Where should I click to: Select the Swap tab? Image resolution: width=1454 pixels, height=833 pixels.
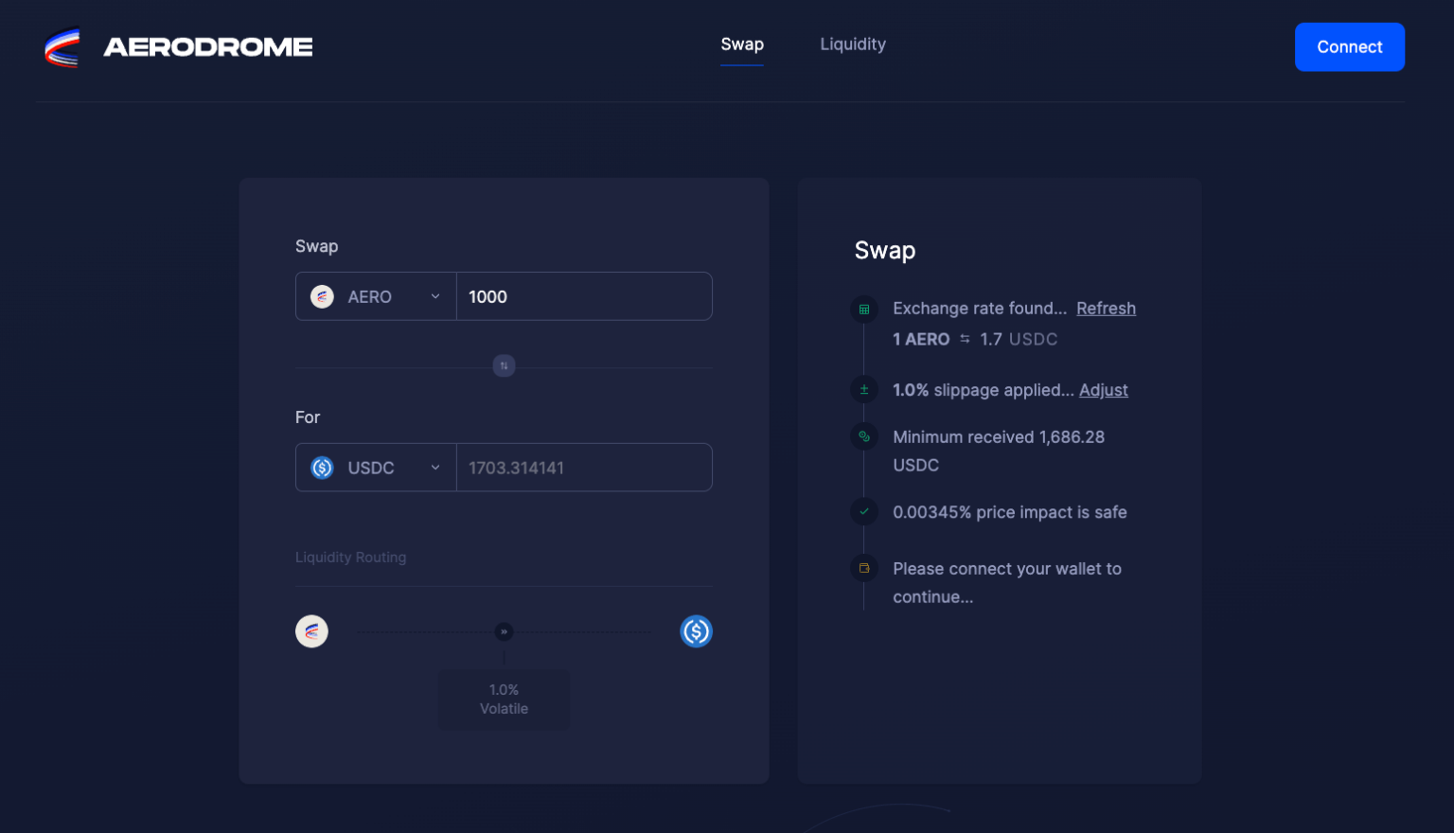pyautogui.click(x=741, y=44)
